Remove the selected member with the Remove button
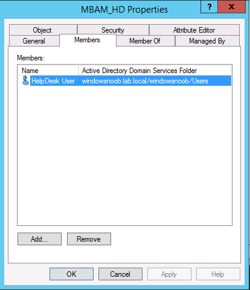Viewport: 250px width, 290px height. click(89, 239)
